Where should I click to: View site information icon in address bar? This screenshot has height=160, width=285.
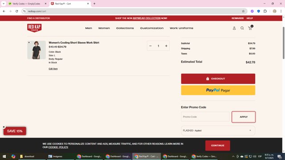pyautogui.click(x=24, y=11)
